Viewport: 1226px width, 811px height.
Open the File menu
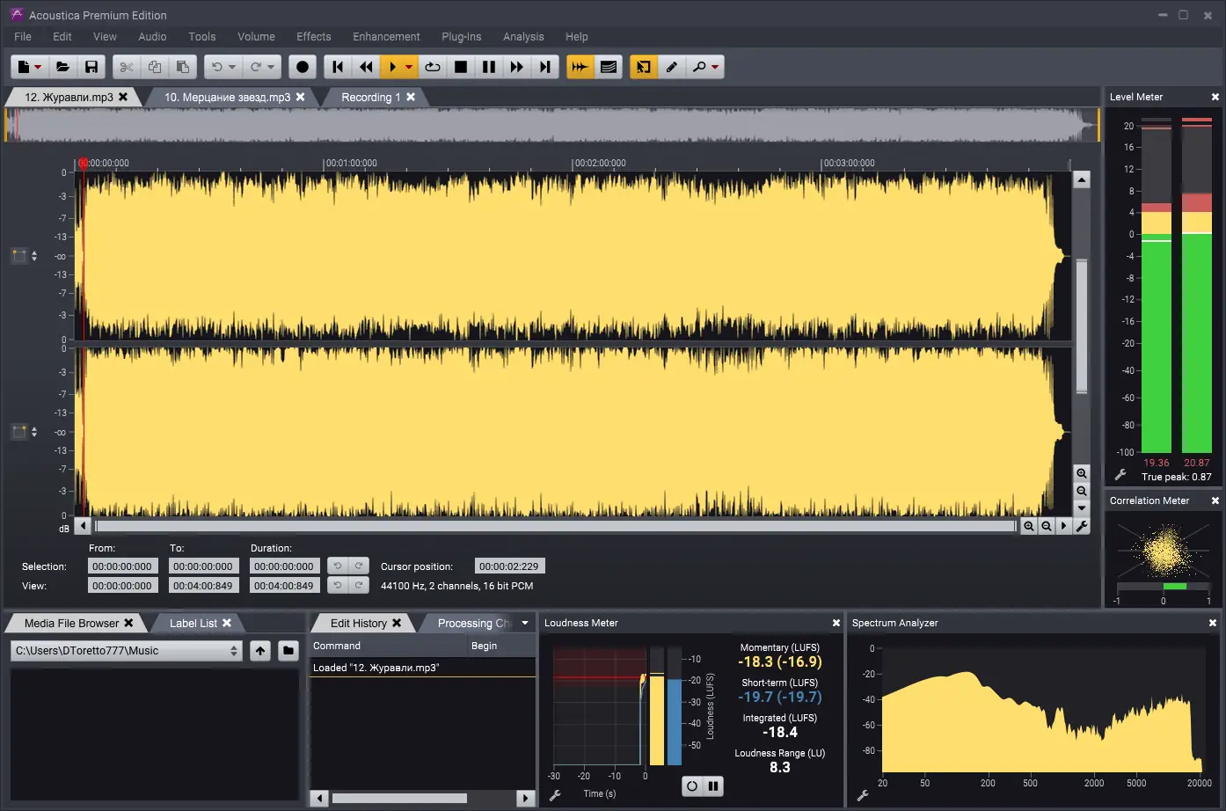pos(23,37)
